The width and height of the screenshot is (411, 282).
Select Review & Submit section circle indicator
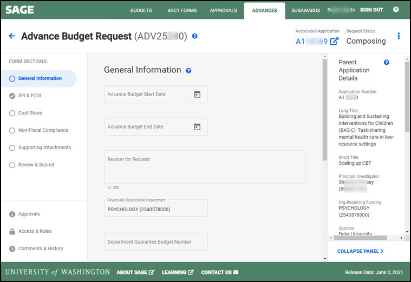pos(12,165)
